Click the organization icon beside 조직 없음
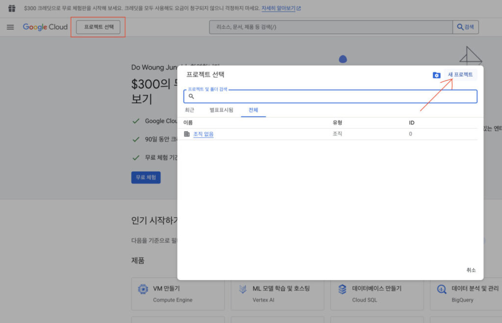This screenshot has height=323, width=502. (187, 134)
